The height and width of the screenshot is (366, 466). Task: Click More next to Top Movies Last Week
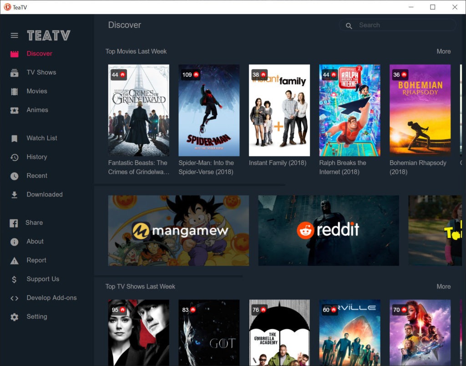click(x=443, y=52)
